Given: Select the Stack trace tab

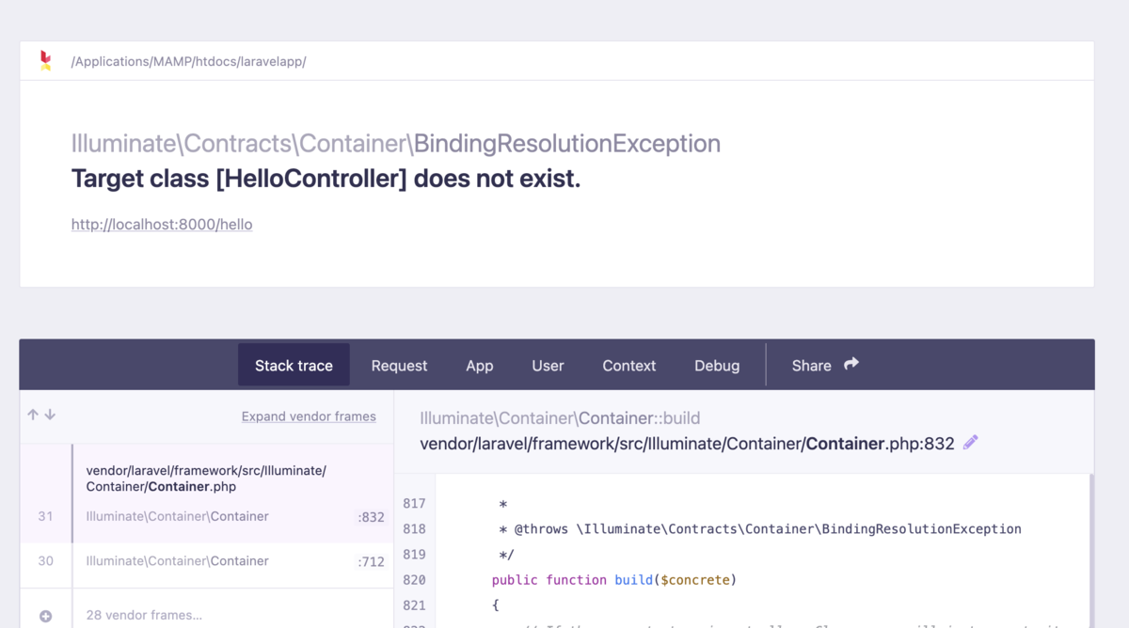Looking at the screenshot, I should coord(294,366).
